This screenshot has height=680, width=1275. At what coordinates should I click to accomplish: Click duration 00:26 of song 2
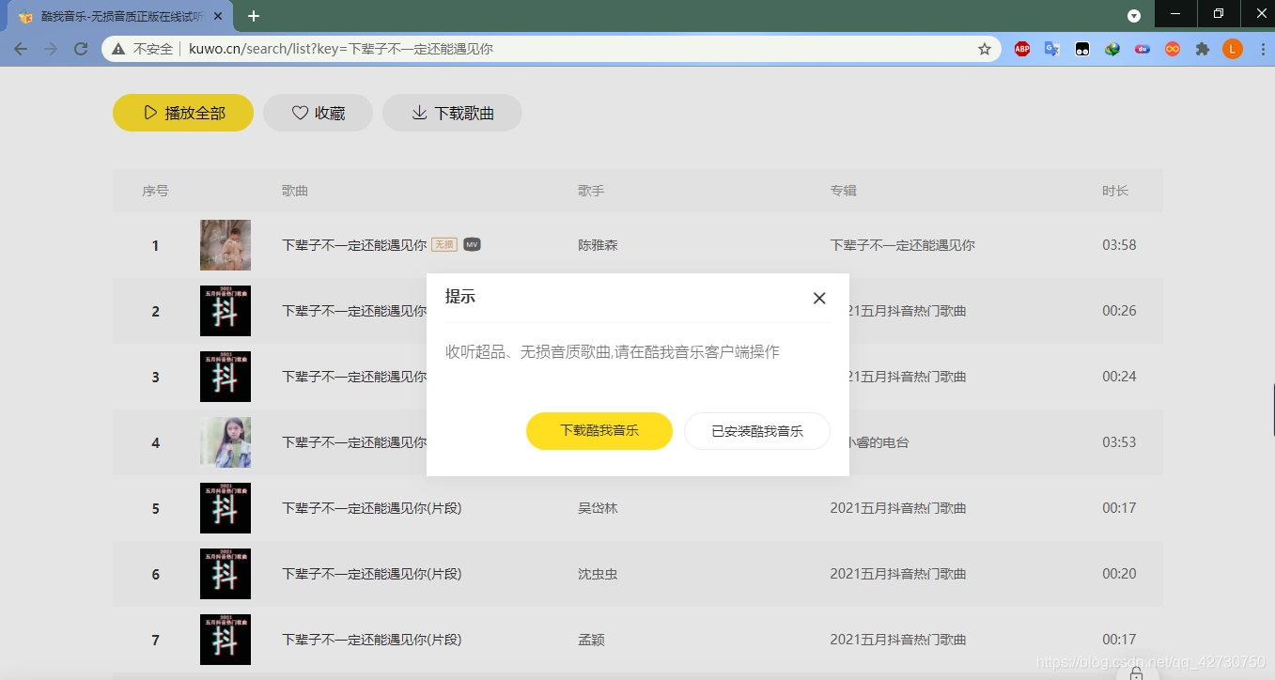coord(1119,311)
